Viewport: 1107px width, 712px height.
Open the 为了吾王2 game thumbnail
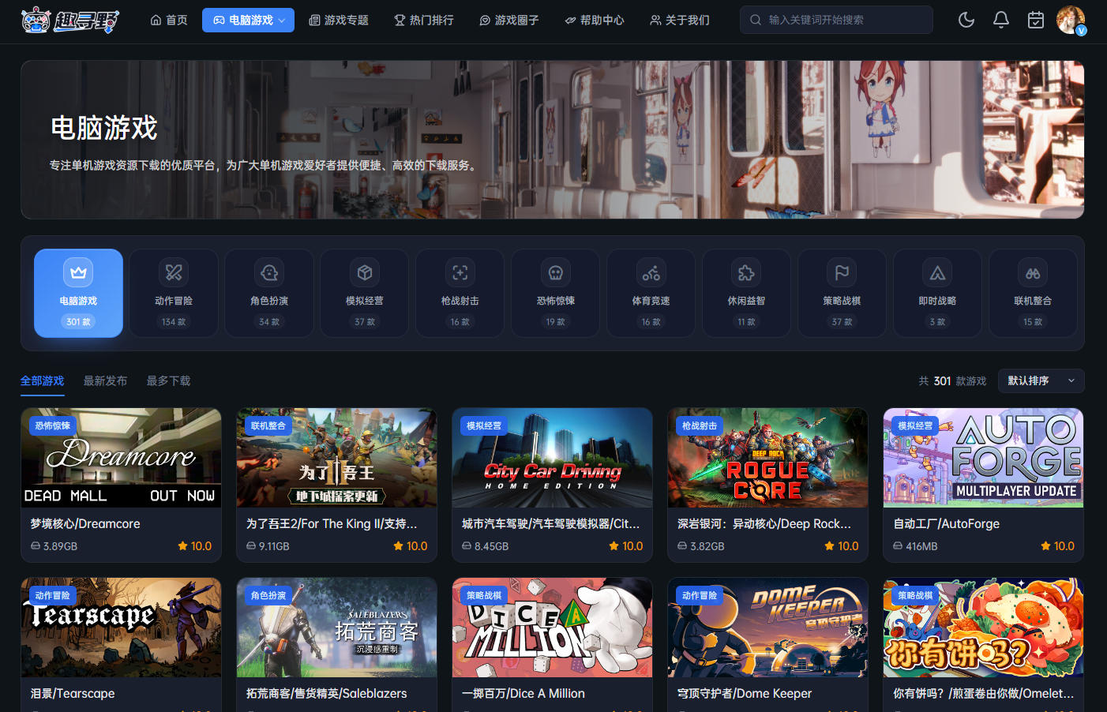coord(336,458)
